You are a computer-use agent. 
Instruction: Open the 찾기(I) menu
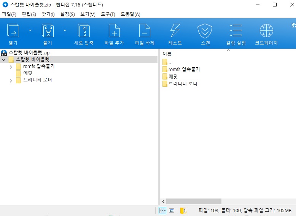(48, 14)
